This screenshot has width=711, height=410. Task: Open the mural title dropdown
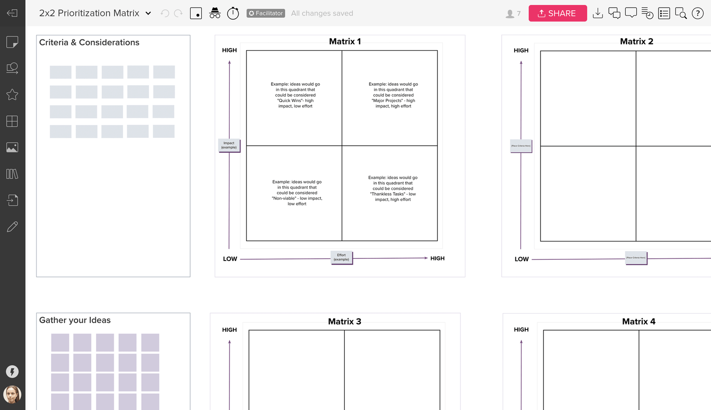pyautogui.click(x=148, y=13)
